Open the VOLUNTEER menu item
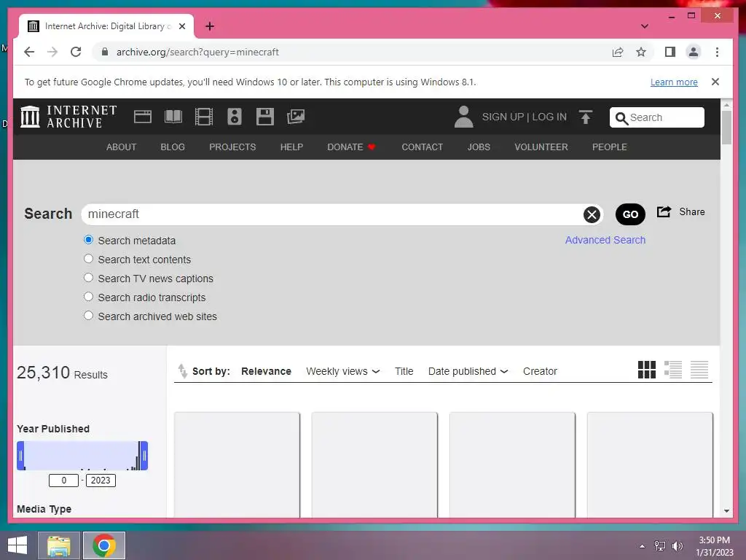The height and width of the screenshot is (560, 746). (x=541, y=147)
